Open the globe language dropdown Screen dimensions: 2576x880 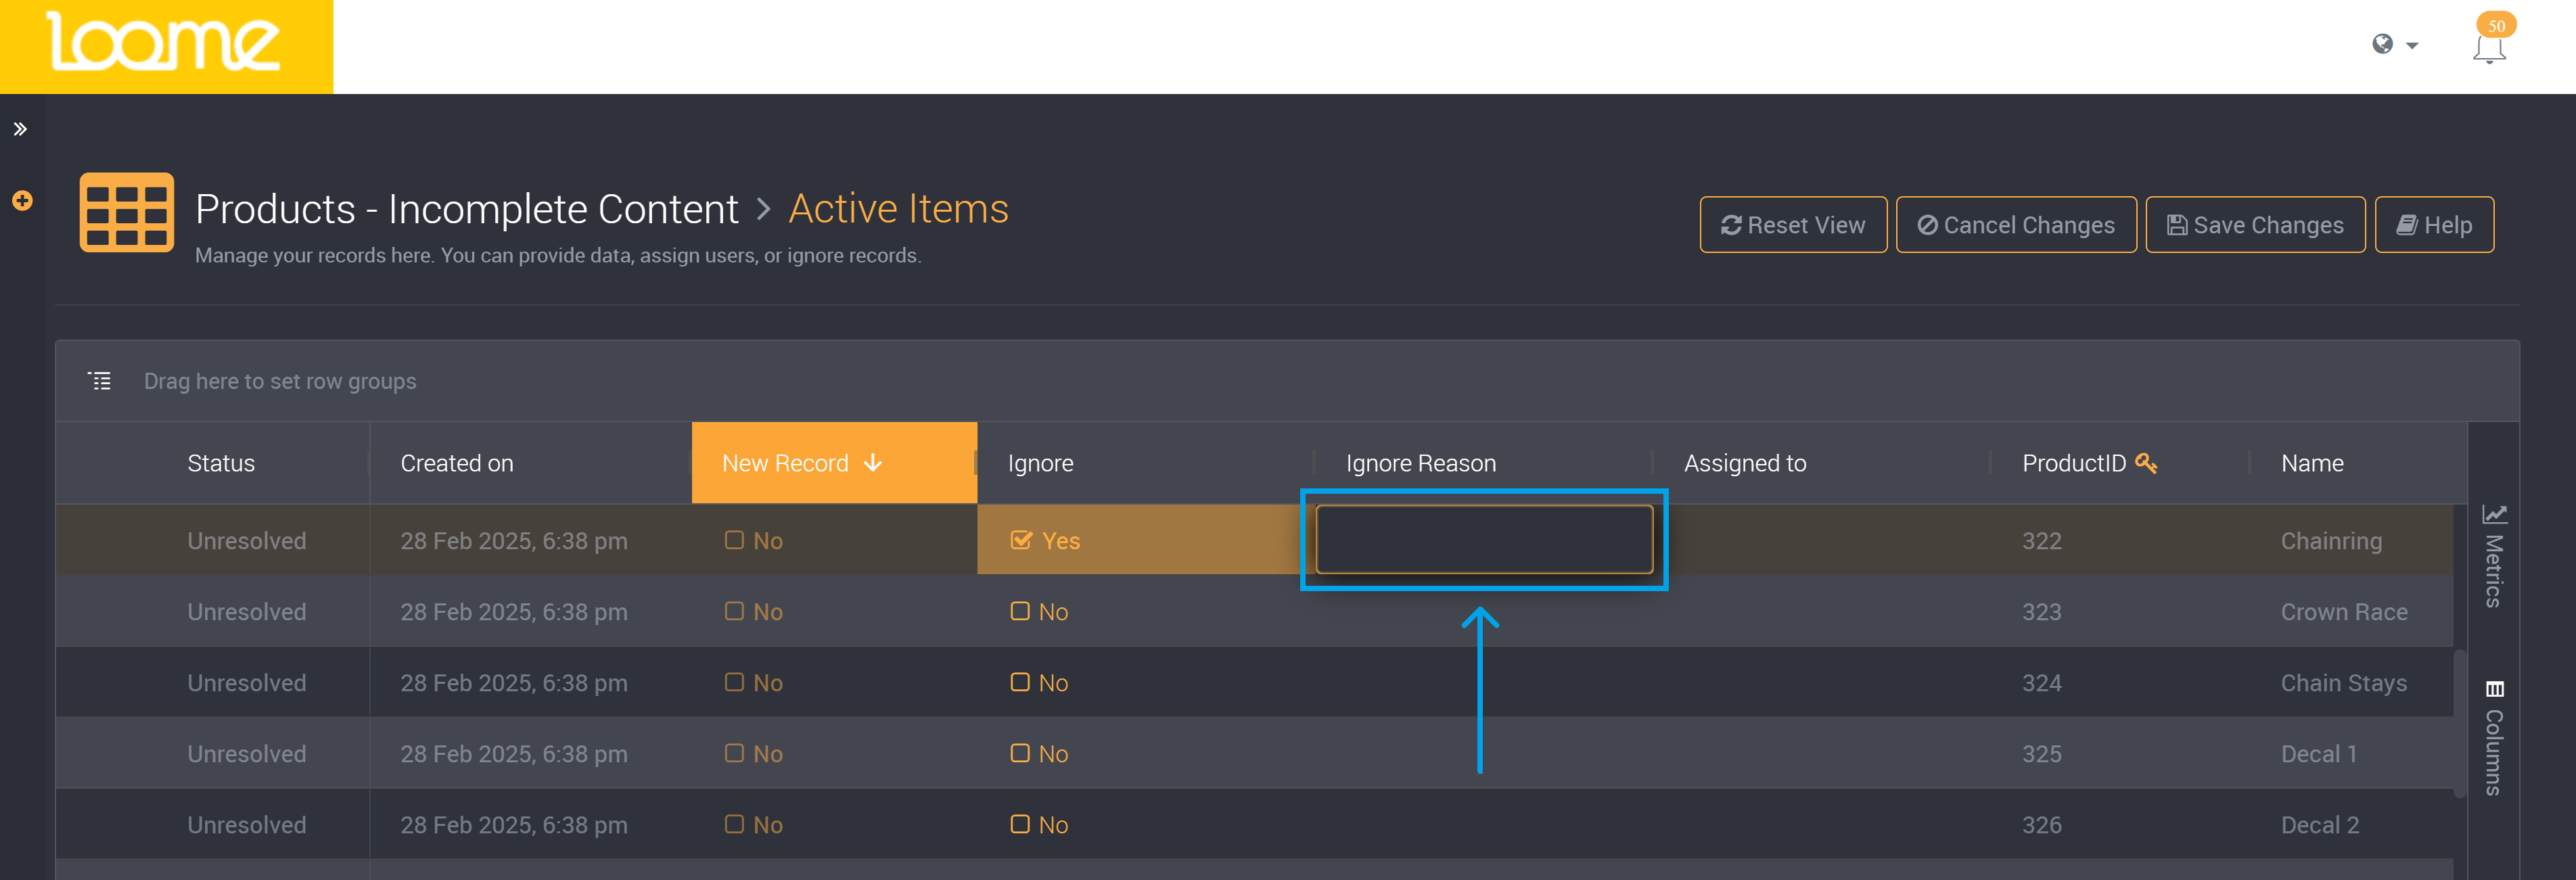tap(2394, 44)
